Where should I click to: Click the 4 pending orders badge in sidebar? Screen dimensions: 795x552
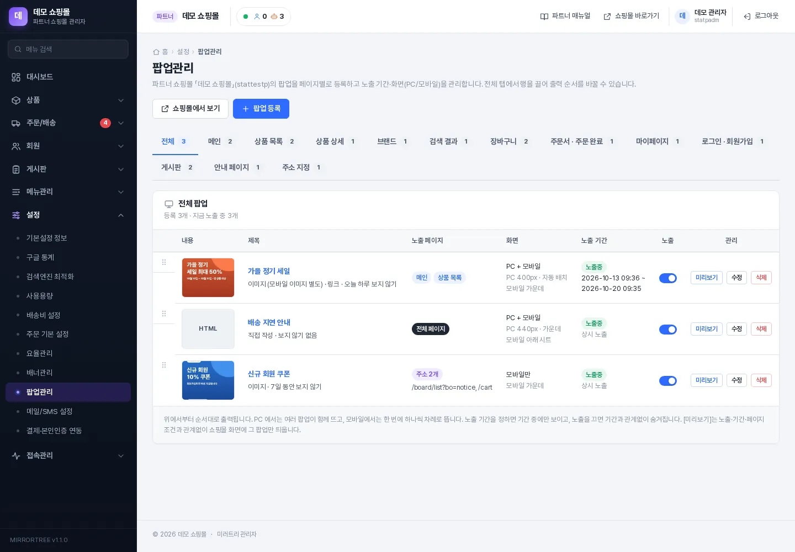(105, 123)
